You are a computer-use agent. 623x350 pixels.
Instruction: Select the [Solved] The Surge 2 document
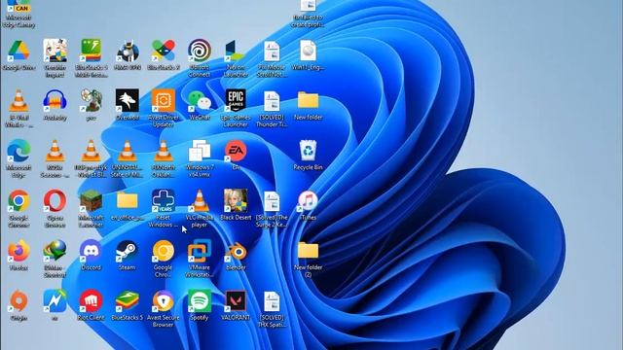(x=272, y=201)
